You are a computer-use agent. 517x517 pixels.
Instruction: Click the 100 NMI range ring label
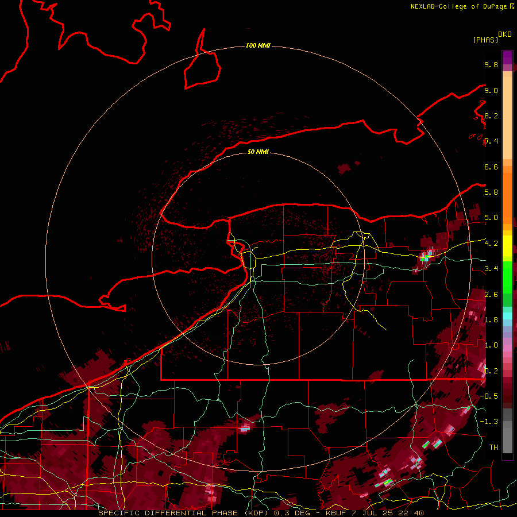(258, 45)
